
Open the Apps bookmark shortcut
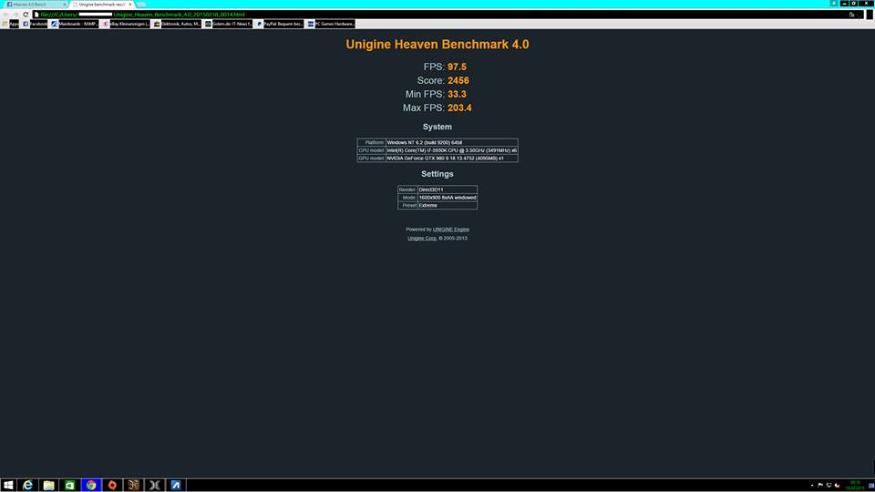(11, 24)
